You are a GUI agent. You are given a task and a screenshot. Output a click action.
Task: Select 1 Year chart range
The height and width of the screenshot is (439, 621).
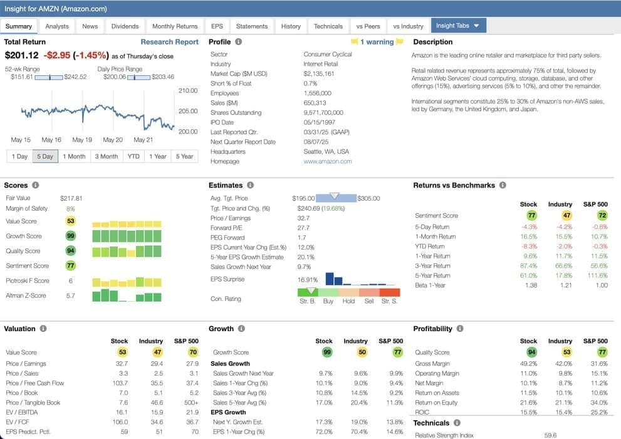pyautogui.click(x=158, y=157)
